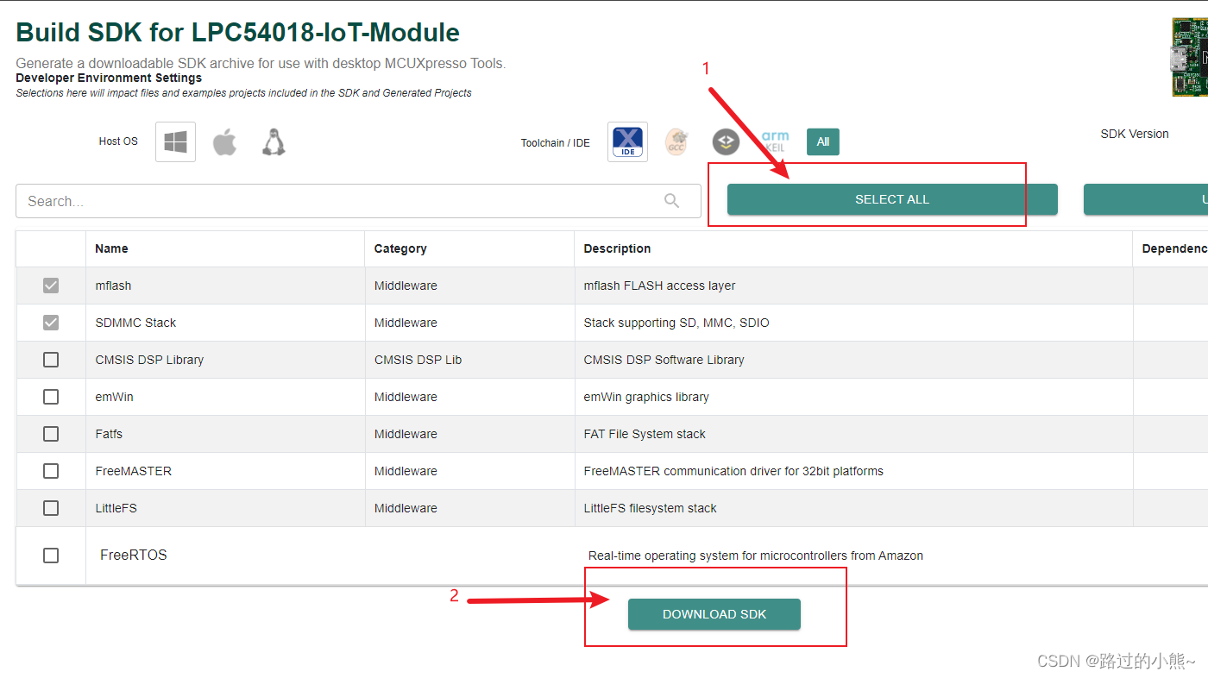Image resolution: width=1208 pixels, height=678 pixels.
Task: Click the 'FreeRTOS' name text
Action: click(x=134, y=555)
